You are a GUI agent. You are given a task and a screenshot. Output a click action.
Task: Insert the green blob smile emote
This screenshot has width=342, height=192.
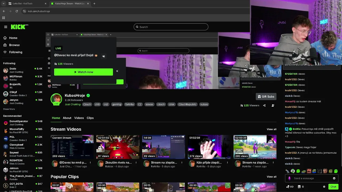pos(298,171)
